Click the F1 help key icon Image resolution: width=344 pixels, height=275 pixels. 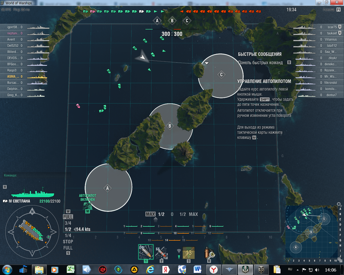338,9
